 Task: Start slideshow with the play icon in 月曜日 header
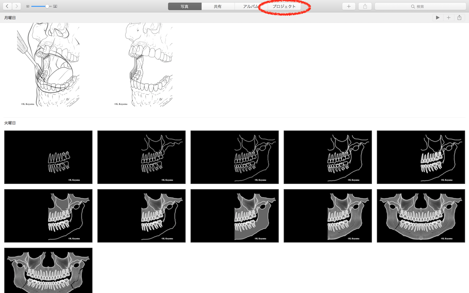438,17
